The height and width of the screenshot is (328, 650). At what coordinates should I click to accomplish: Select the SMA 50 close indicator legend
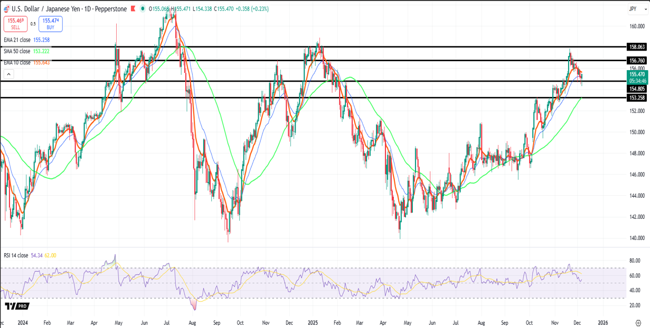[x=17, y=51]
